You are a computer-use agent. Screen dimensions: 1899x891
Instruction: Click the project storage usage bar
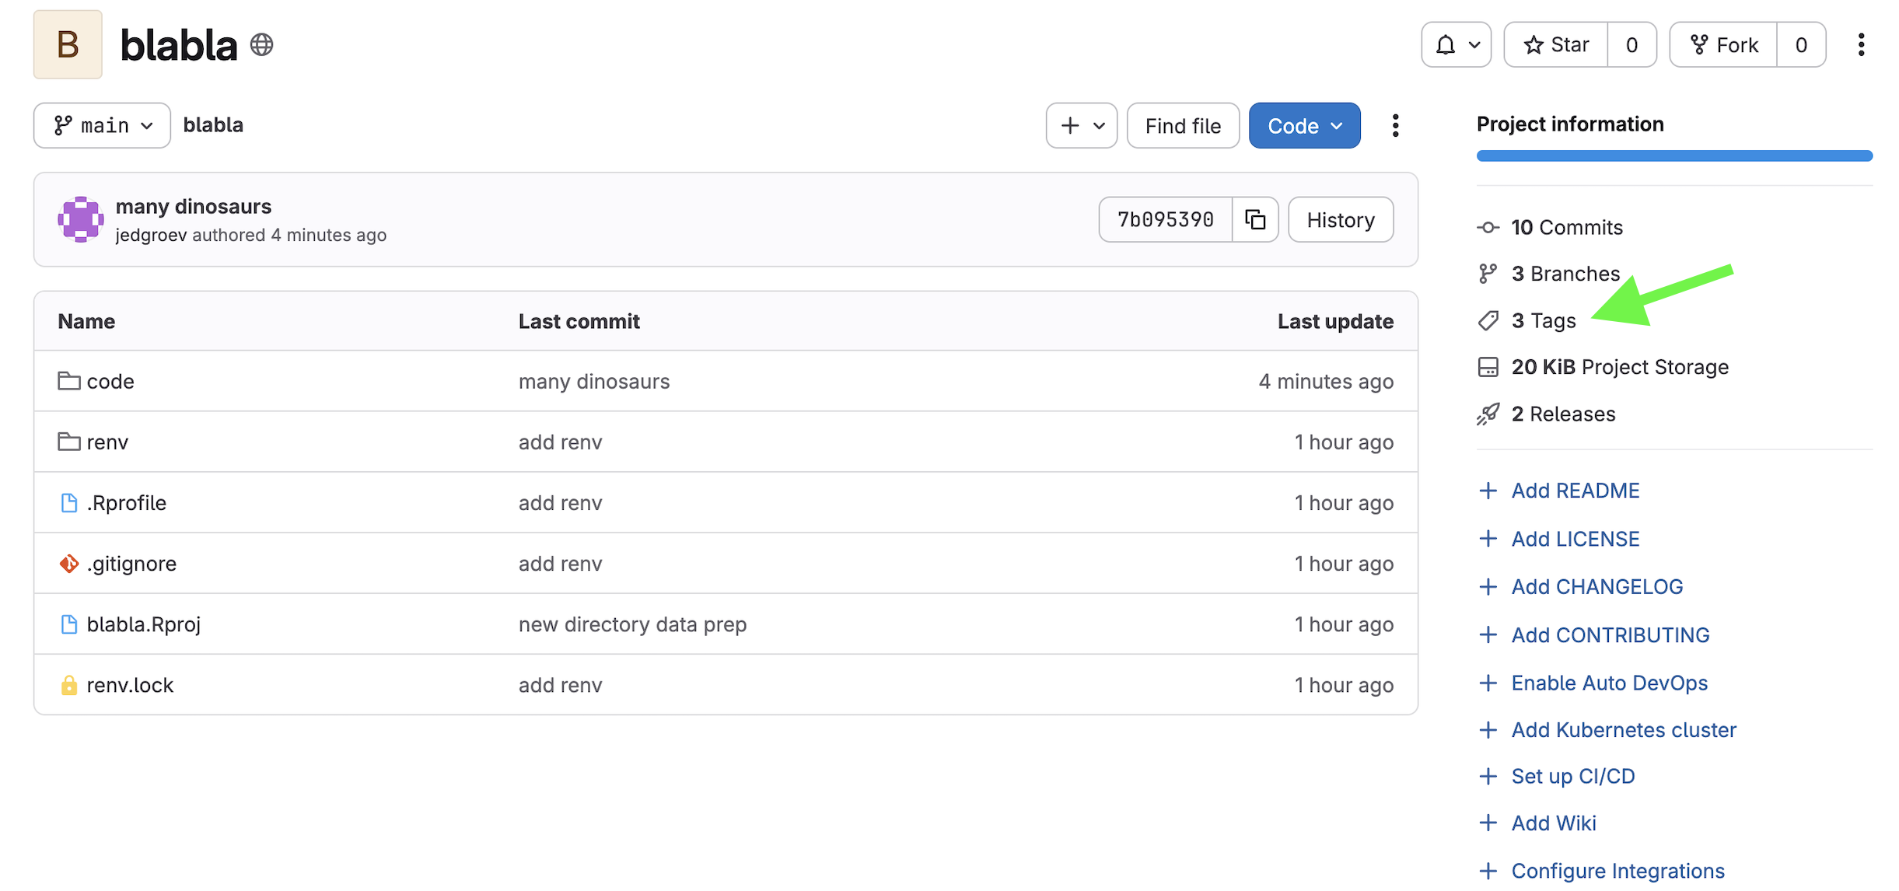[x=1673, y=156]
